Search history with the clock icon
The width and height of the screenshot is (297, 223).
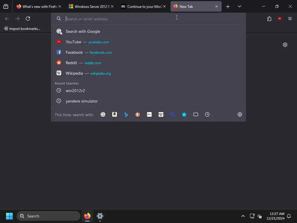click(207, 114)
